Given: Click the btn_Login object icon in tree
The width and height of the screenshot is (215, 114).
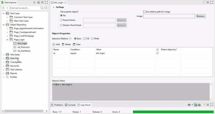Looking at the screenshot, I should [x=15, y=43].
